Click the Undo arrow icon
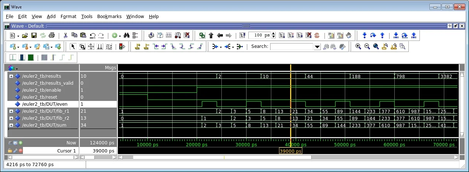 pos(92,35)
